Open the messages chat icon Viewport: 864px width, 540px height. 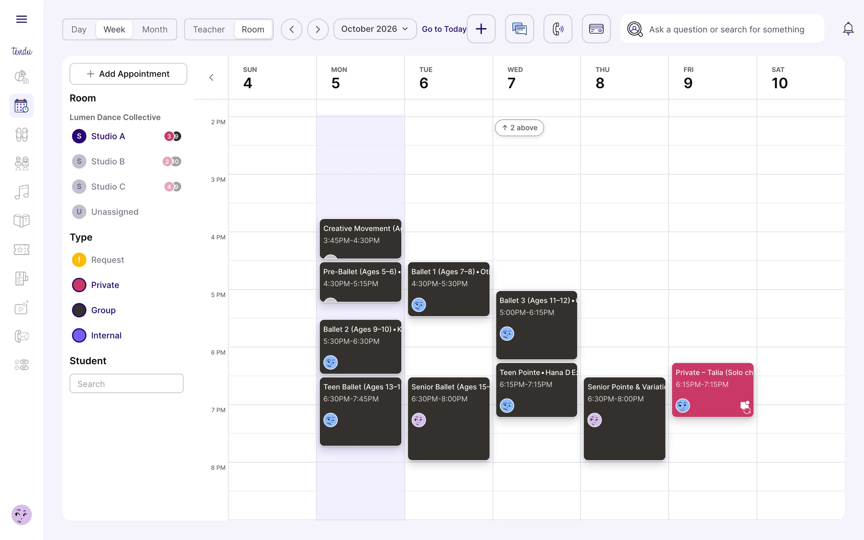pos(519,29)
